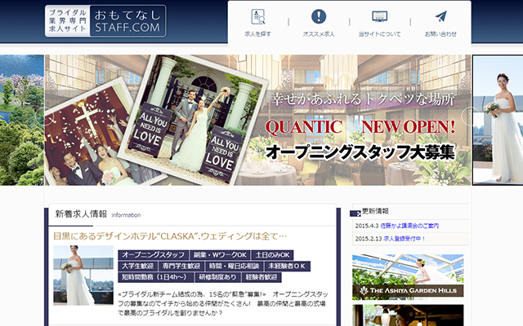Open The Ashiya Garden Hills banner
Screen dimensions: 523x326
(x=408, y=277)
